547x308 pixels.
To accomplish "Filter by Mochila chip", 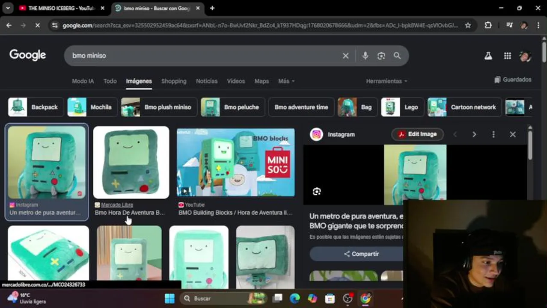I will click(92, 107).
